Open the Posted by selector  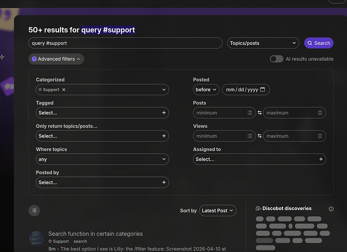[102, 182]
